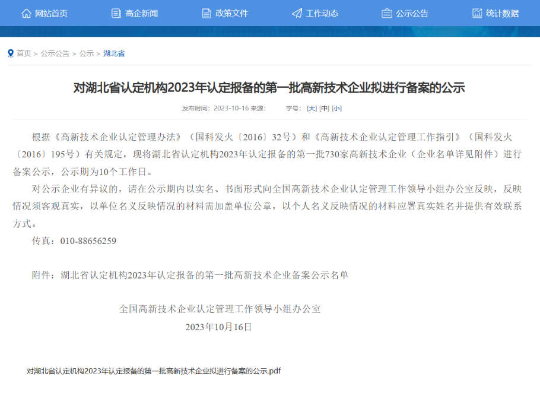Click the chart icon beside 统计数据
This screenshot has width=540, height=396.
point(477,13)
